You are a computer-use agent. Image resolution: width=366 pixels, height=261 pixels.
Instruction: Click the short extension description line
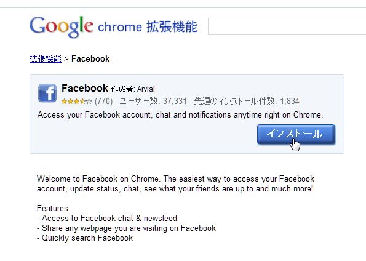click(180, 115)
